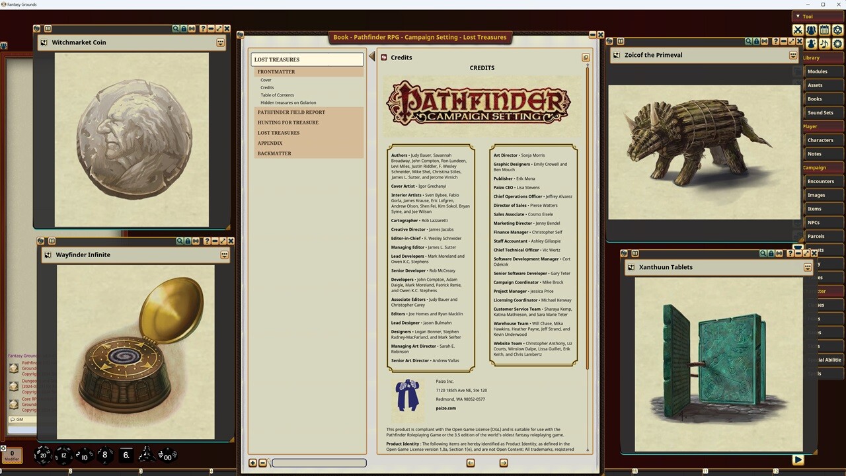
Task: Roll the d20 die in the chat dice tray
Action: point(42,455)
